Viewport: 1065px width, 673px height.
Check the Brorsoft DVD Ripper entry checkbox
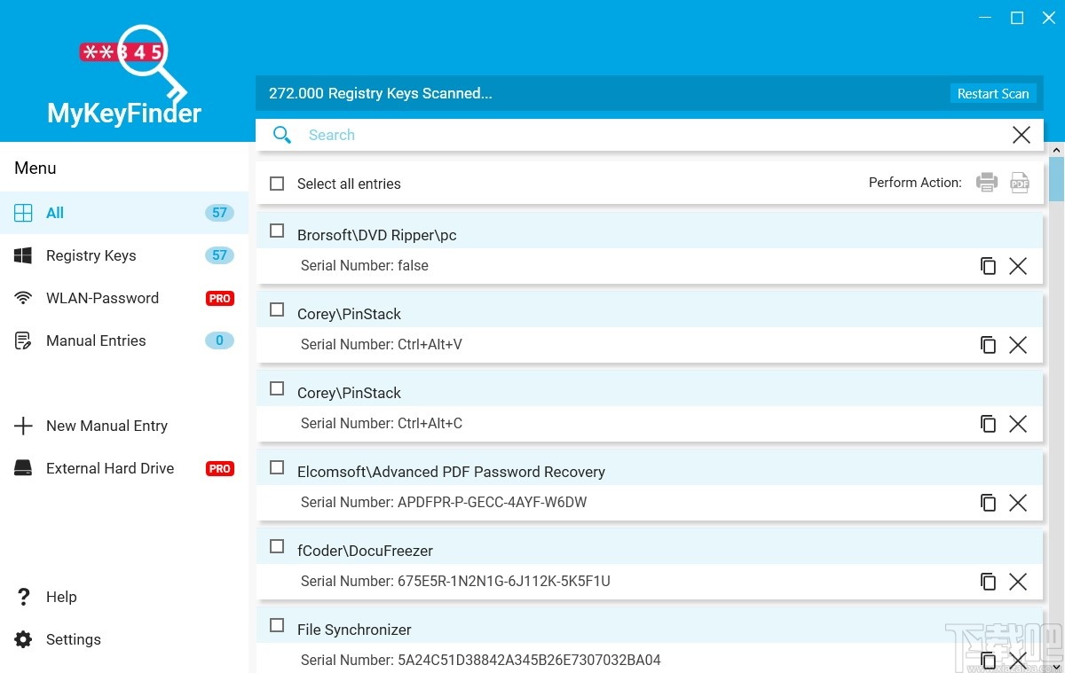tap(276, 231)
